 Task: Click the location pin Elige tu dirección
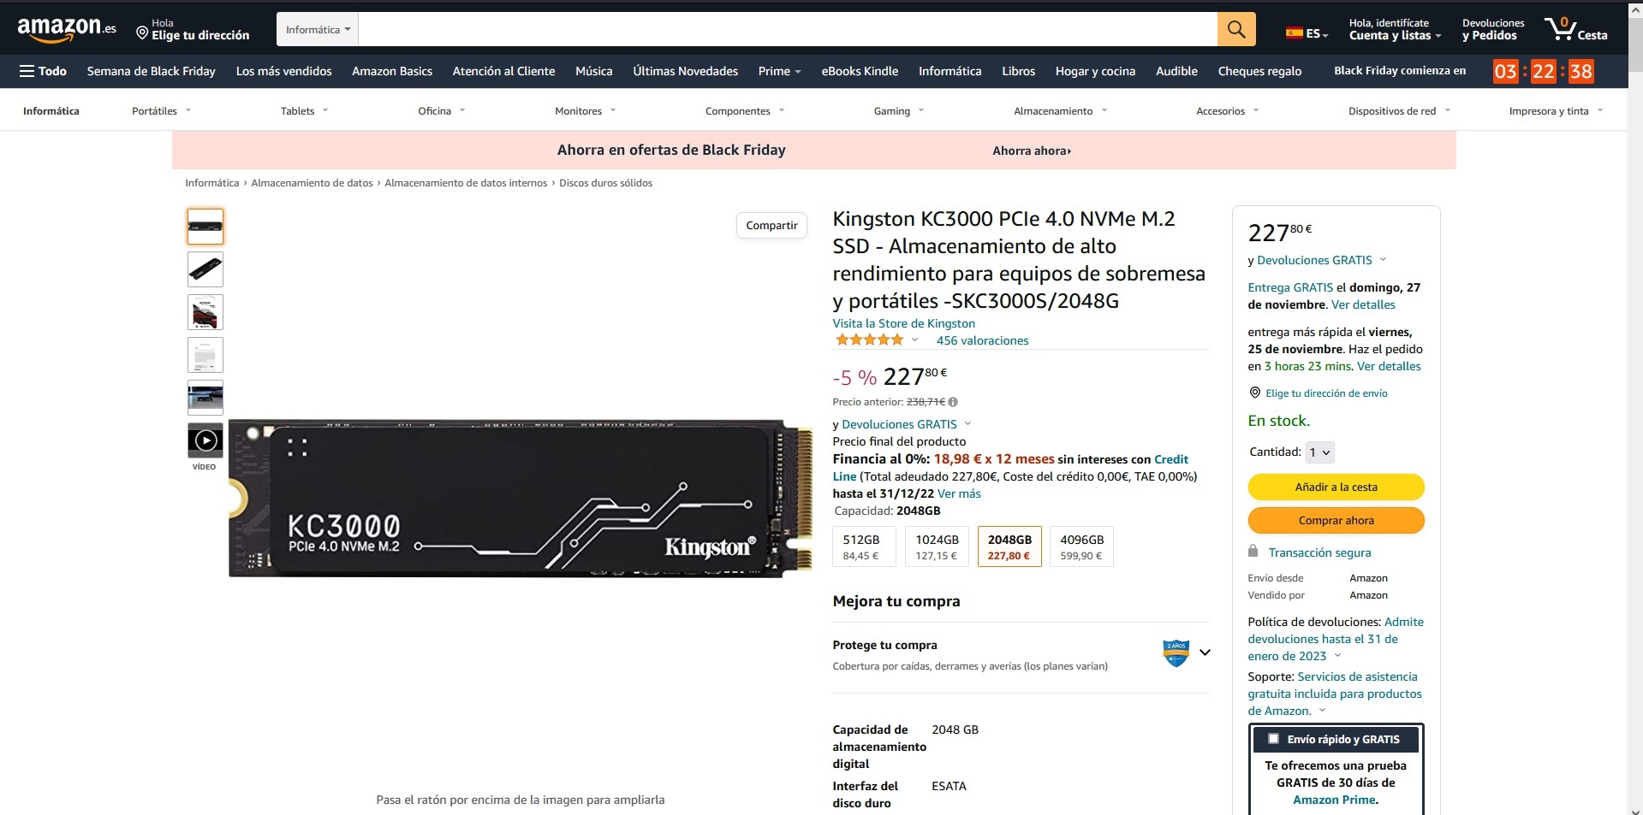193,30
